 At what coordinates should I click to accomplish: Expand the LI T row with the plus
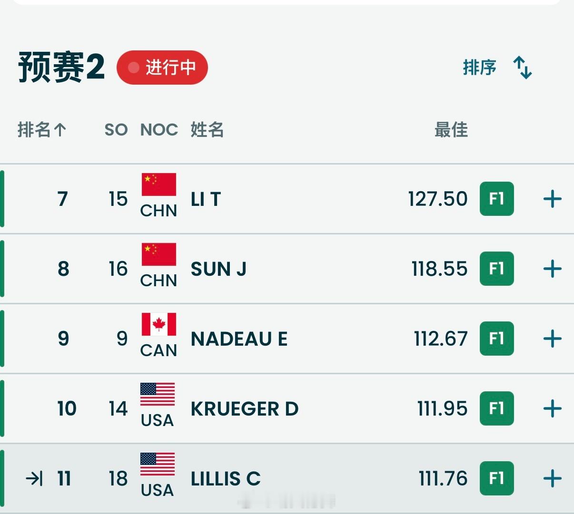tap(552, 199)
